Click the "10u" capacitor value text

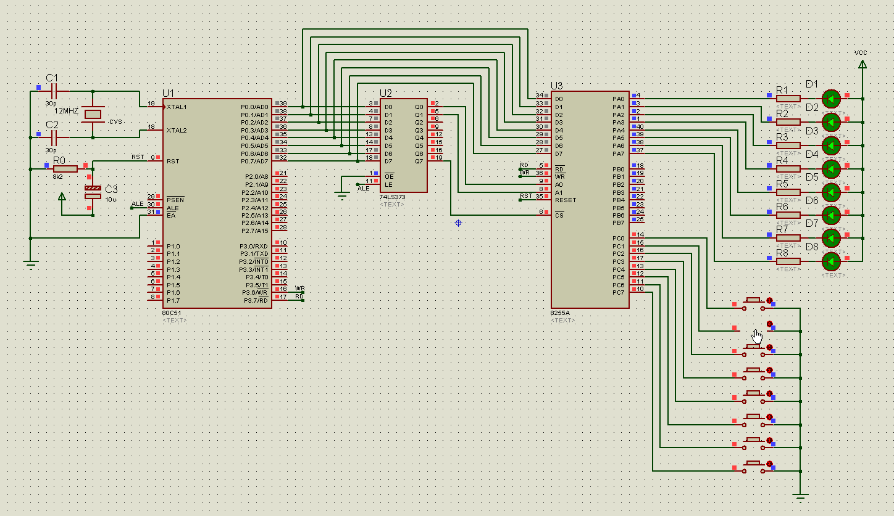click(x=111, y=200)
